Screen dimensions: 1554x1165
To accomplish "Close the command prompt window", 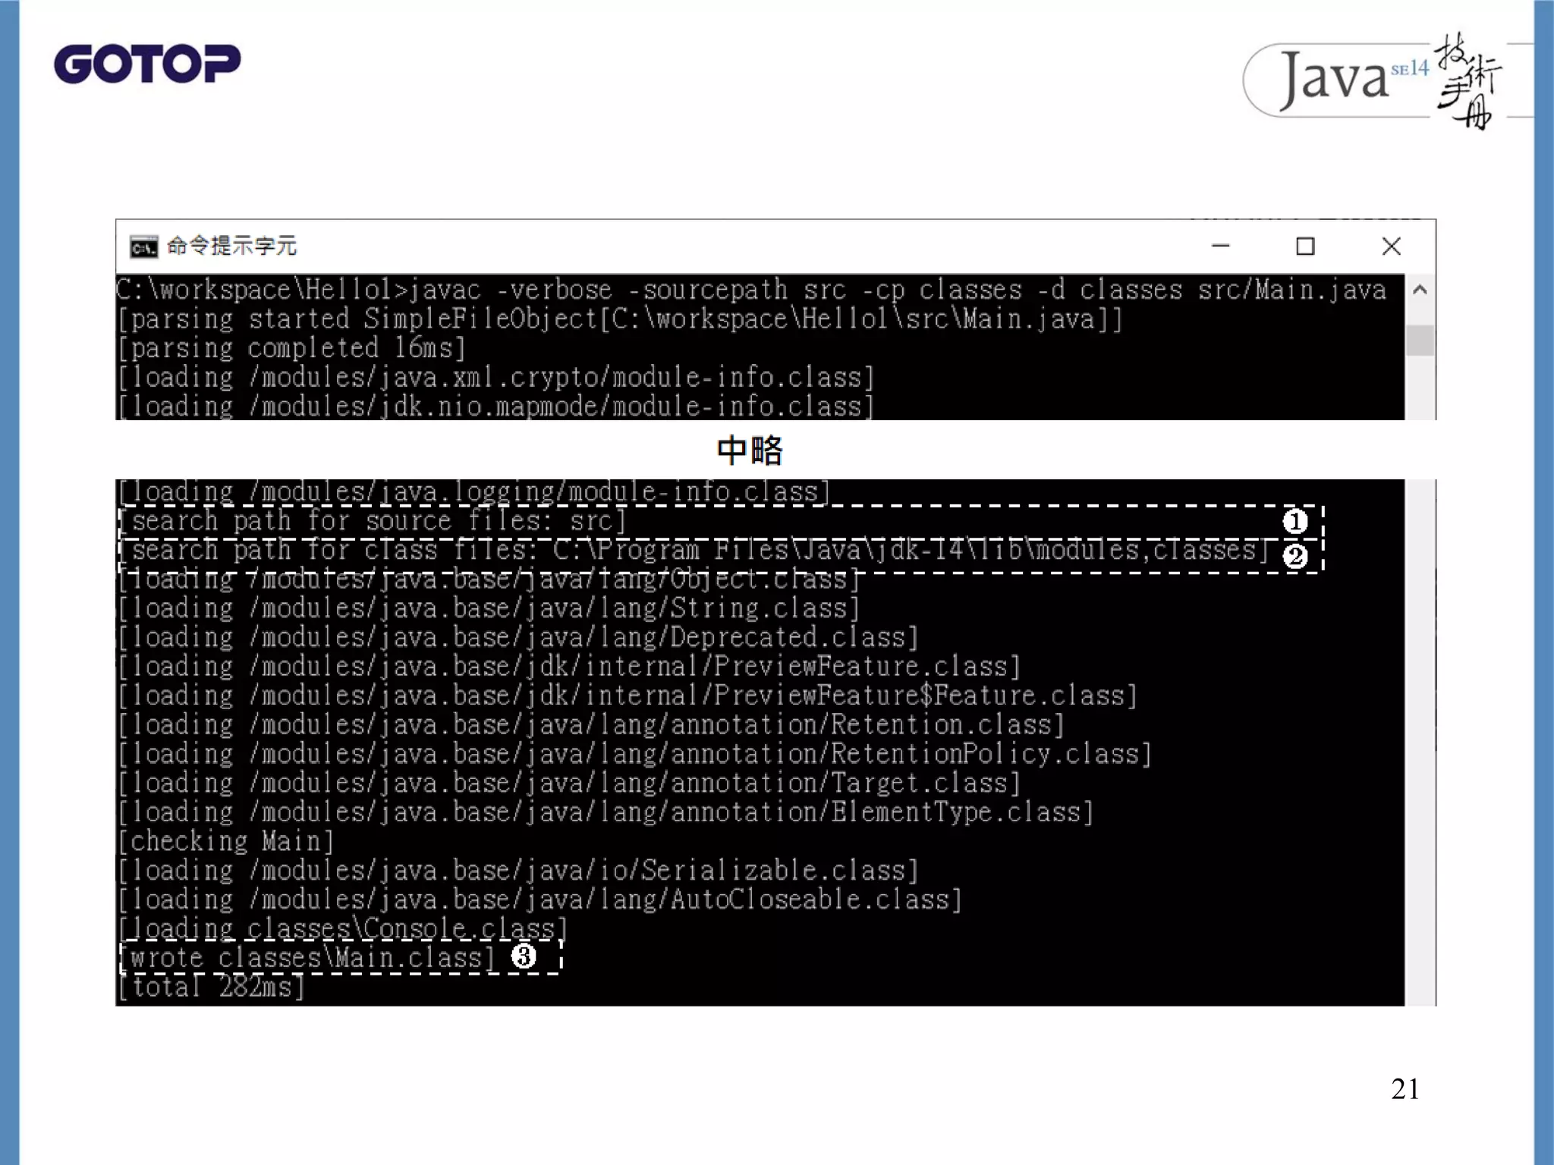I will coord(1391,246).
